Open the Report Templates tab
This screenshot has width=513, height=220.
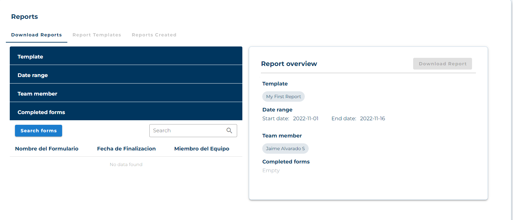pyautogui.click(x=97, y=35)
